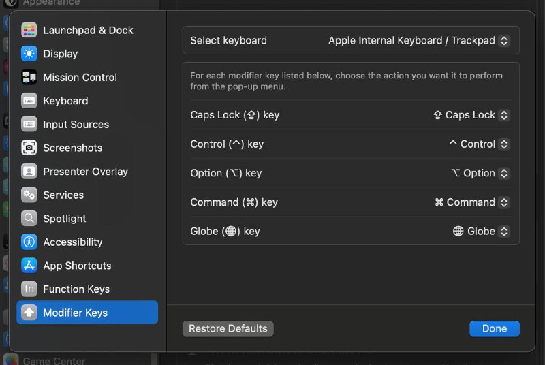Screen dimensions: 545x365
Task: Click the Option (⌥) key label
Action: pos(226,173)
